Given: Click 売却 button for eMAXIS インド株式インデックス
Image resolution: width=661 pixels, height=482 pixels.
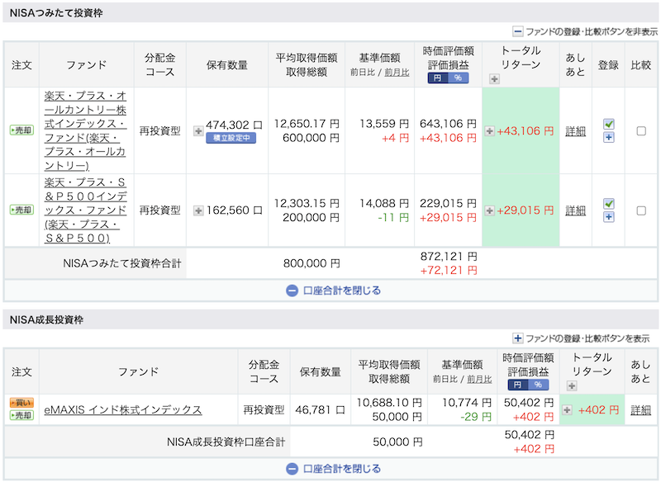Looking at the screenshot, I should point(21,415).
